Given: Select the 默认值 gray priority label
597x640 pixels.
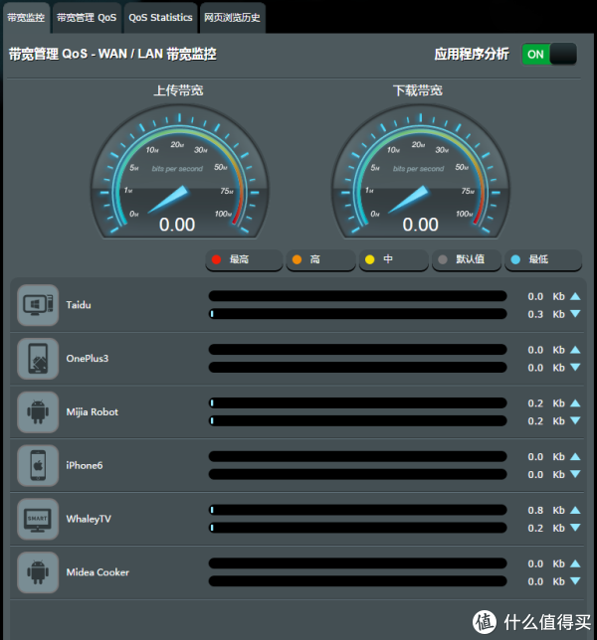Looking at the screenshot, I should pyautogui.click(x=467, y=260).
